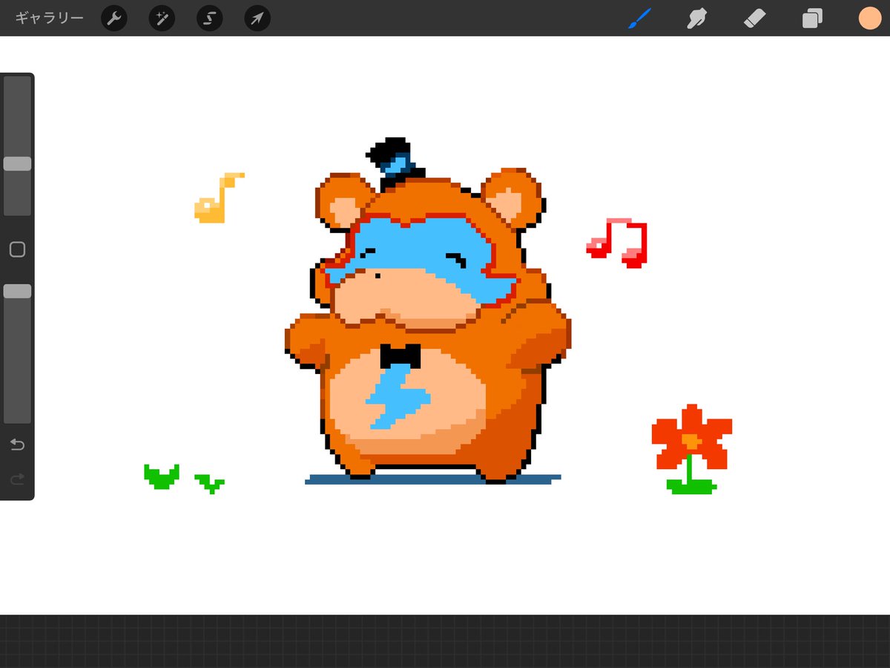The width and height of the screenshot is (890, 668).
Task: Click the larger green grass tuft
Action: pos(162,477)
